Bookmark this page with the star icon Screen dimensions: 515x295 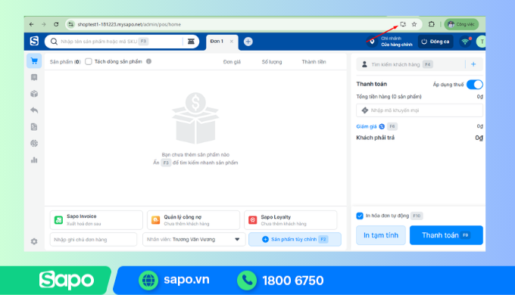coord(414,24)
